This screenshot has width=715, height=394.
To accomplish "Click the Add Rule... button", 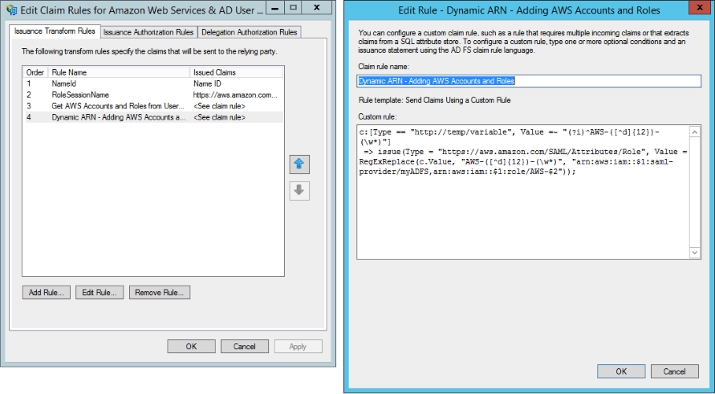I will (x=47, y=293).
